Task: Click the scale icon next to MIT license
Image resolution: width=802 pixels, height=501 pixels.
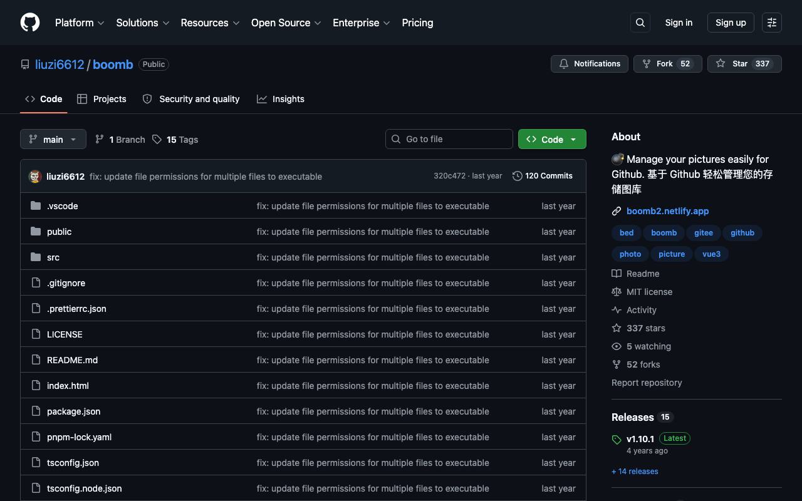Action: 617,292
